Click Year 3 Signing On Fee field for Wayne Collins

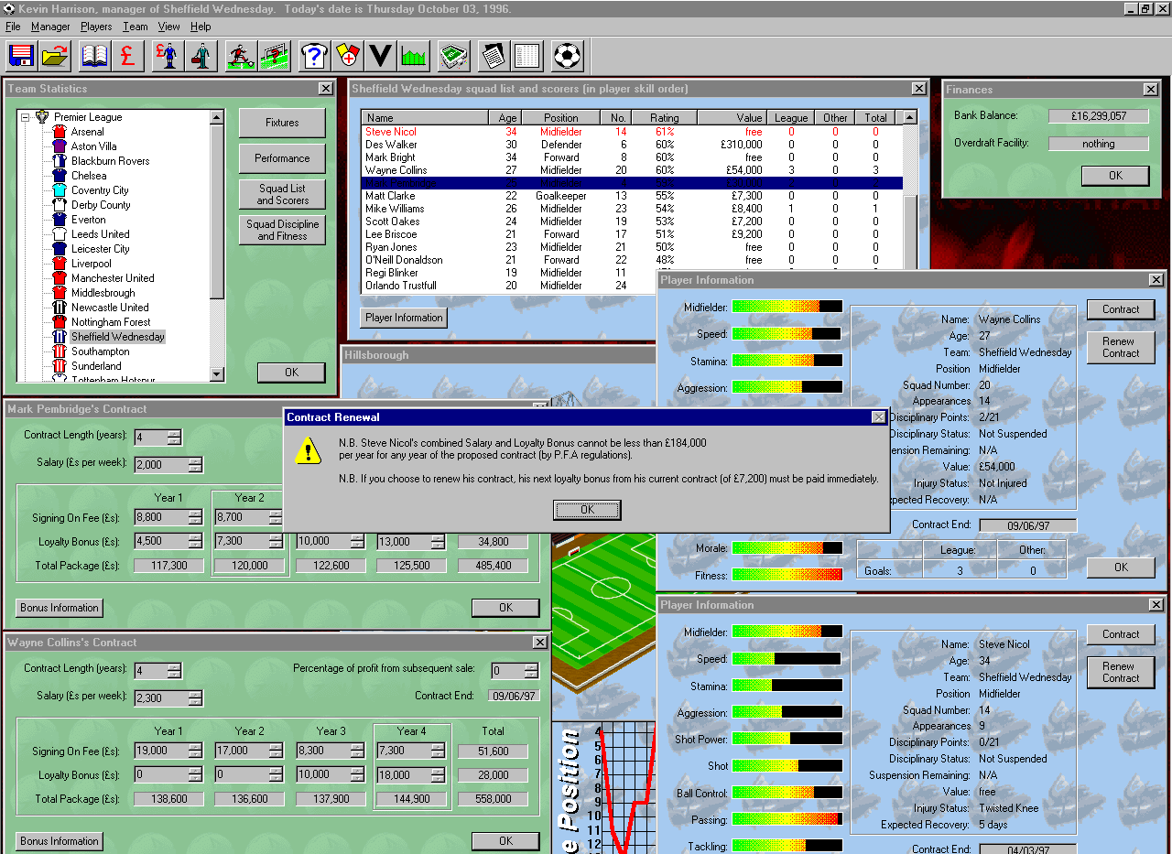(x=322, y=751)
